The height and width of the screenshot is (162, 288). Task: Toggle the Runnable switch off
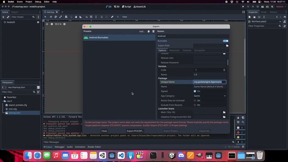click(225, 41)
